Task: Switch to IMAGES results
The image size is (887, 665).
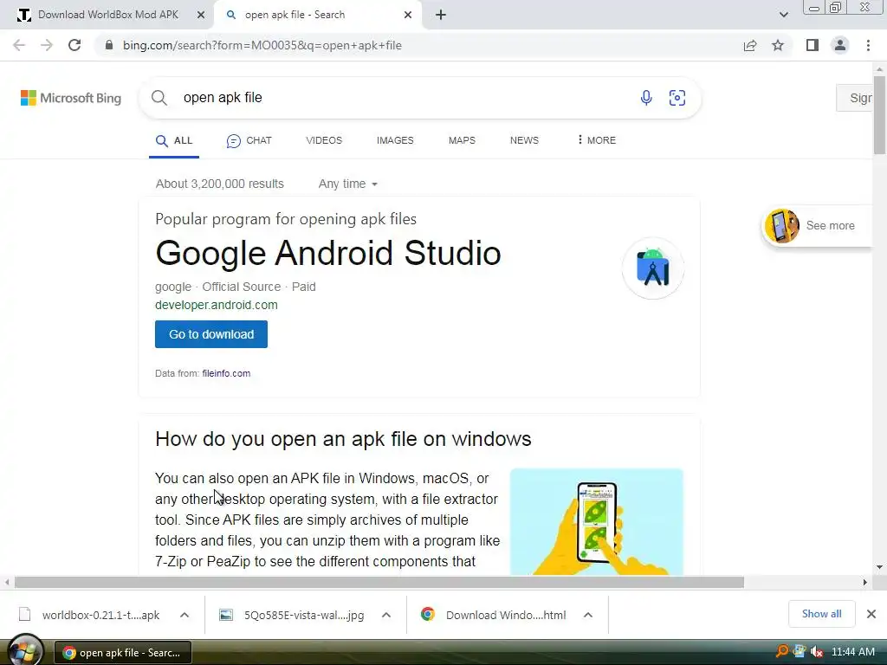Action: [395, 140]
